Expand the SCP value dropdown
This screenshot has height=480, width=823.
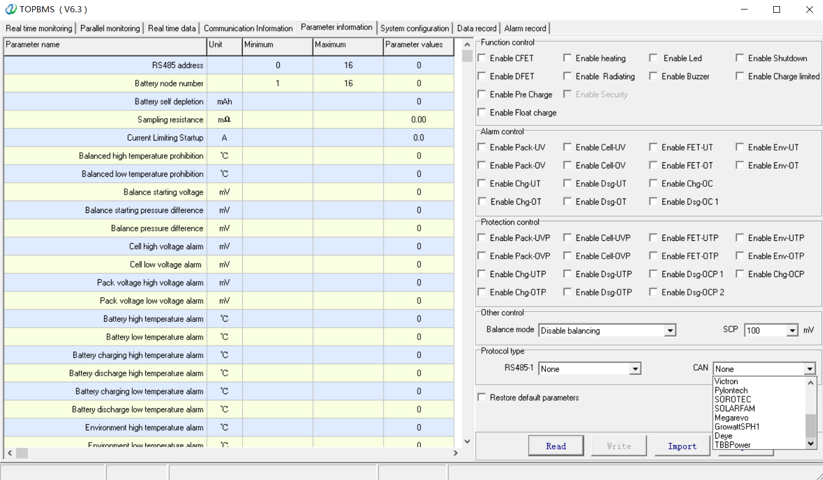[792, 331]
